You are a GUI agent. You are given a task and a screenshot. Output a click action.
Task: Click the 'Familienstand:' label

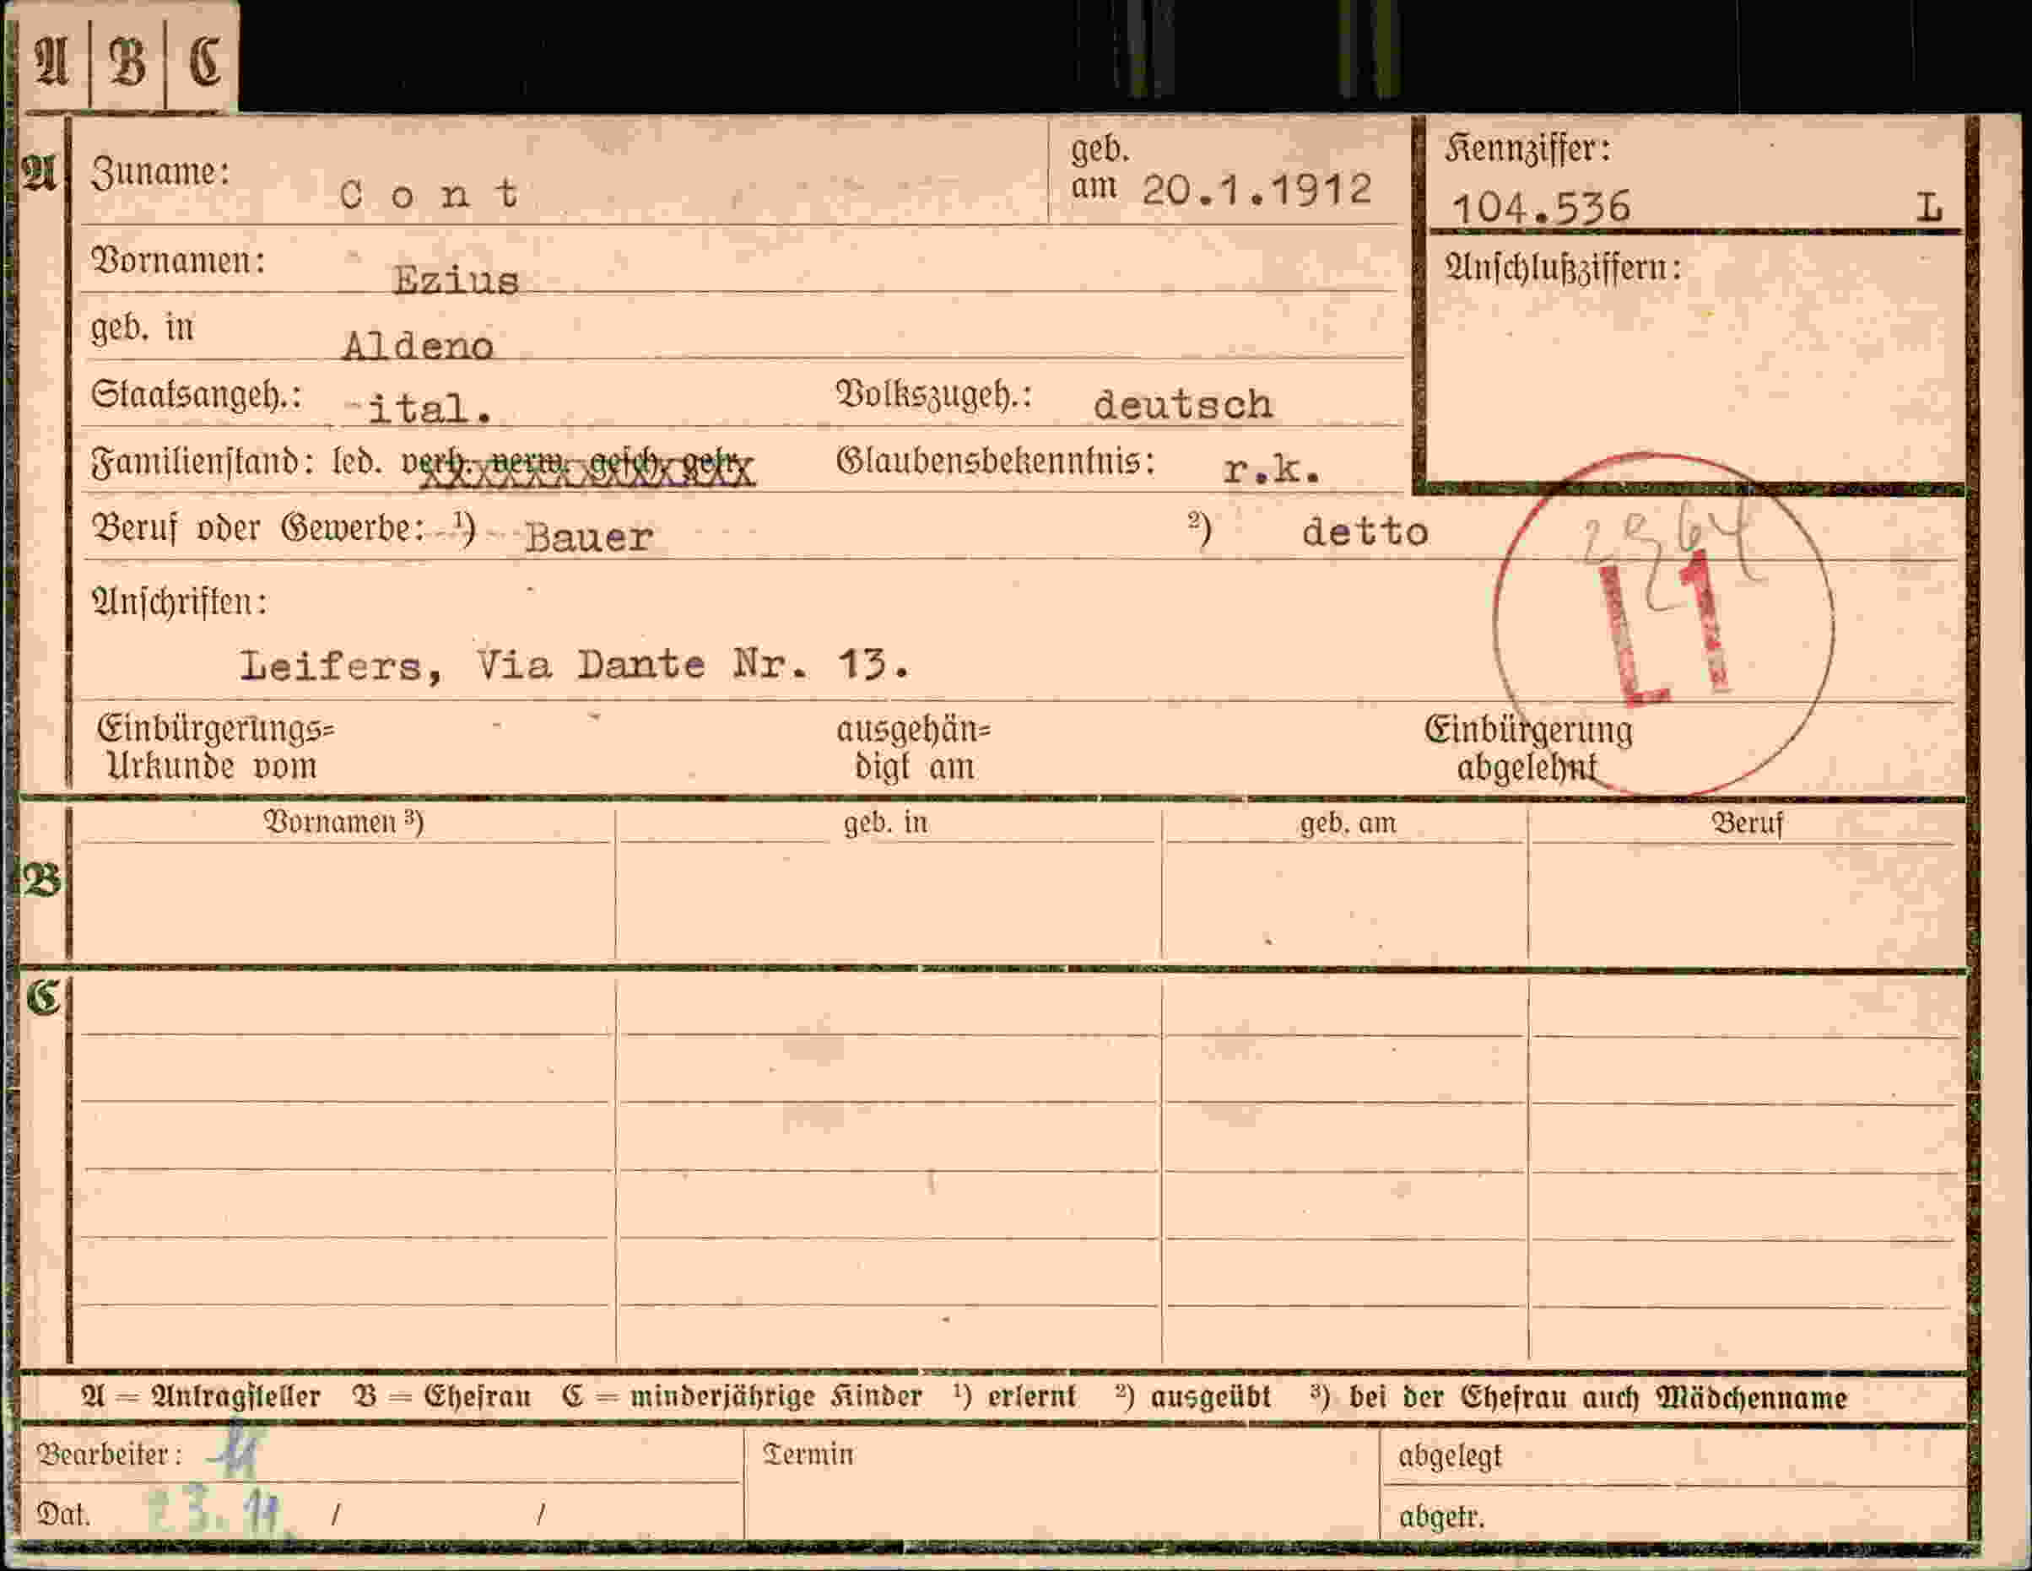202,462
